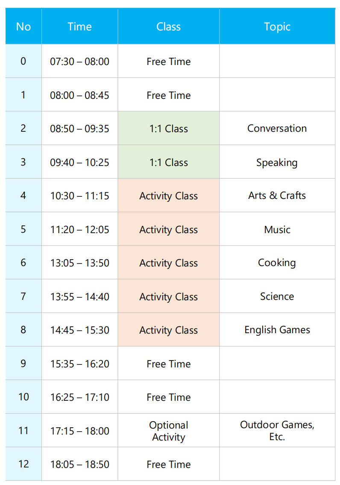Click the Arts & Crafts cell
The image size is (340, 485).
[x=277, y=195]
